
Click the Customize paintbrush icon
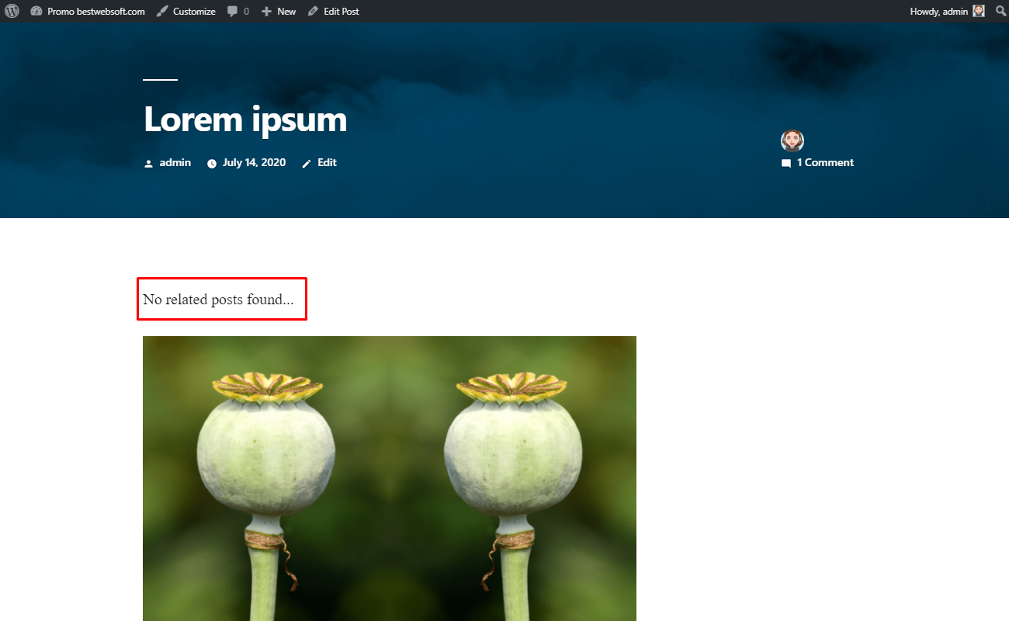[x=161, y=11]
